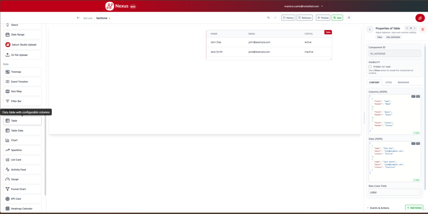The height and width of the screenshot is (214, 428).
Task: Click the Row Color Field input
Action: pyautogui.click(x=395, y=192)
